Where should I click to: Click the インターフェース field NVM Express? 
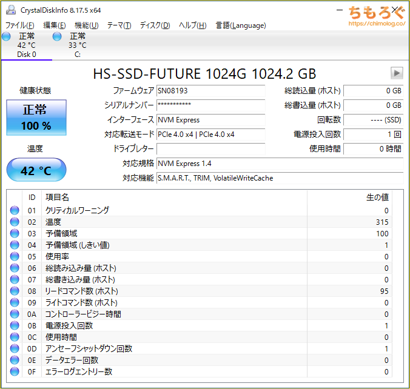[210, 120]
